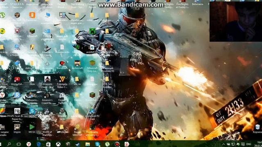Open the Xbox app in taskbar

tap(58, 144)
